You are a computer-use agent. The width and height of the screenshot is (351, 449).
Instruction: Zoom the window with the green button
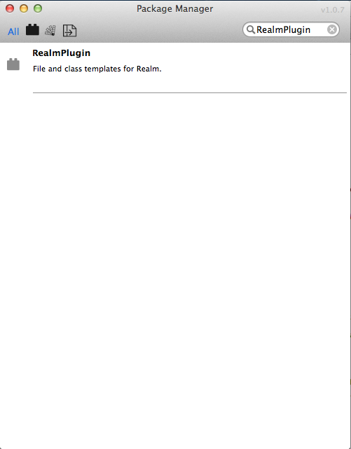[38, 8]
